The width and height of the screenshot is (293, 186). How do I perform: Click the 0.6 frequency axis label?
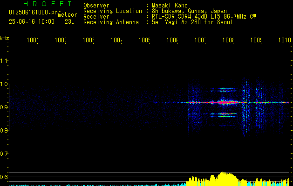coord(4,177)
